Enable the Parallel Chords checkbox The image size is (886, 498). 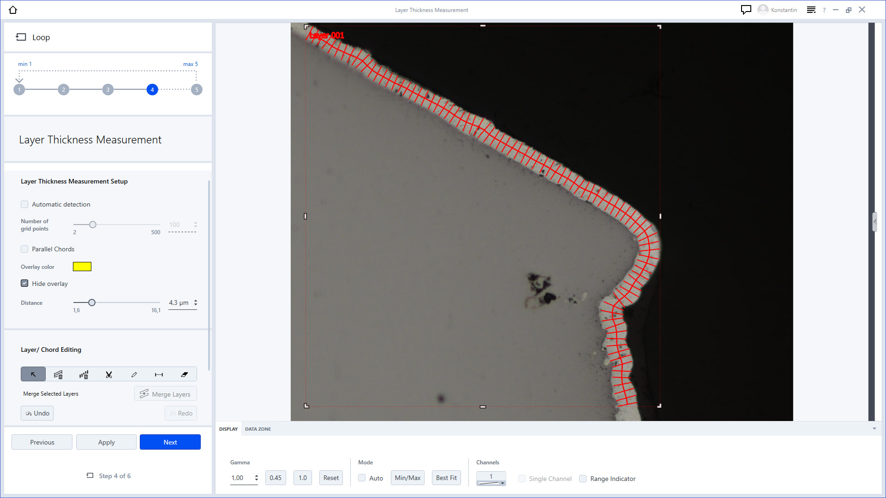[25, 249]
